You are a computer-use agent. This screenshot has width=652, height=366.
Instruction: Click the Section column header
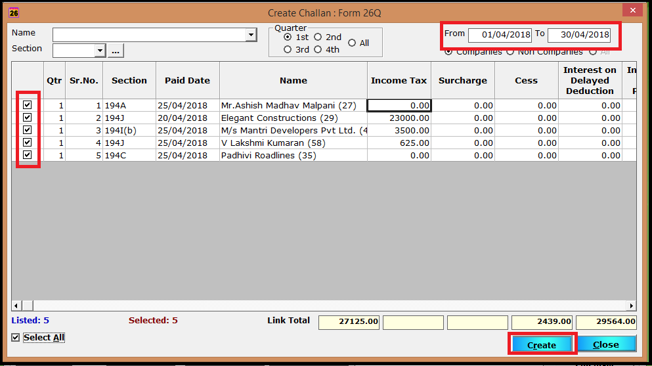129,80
